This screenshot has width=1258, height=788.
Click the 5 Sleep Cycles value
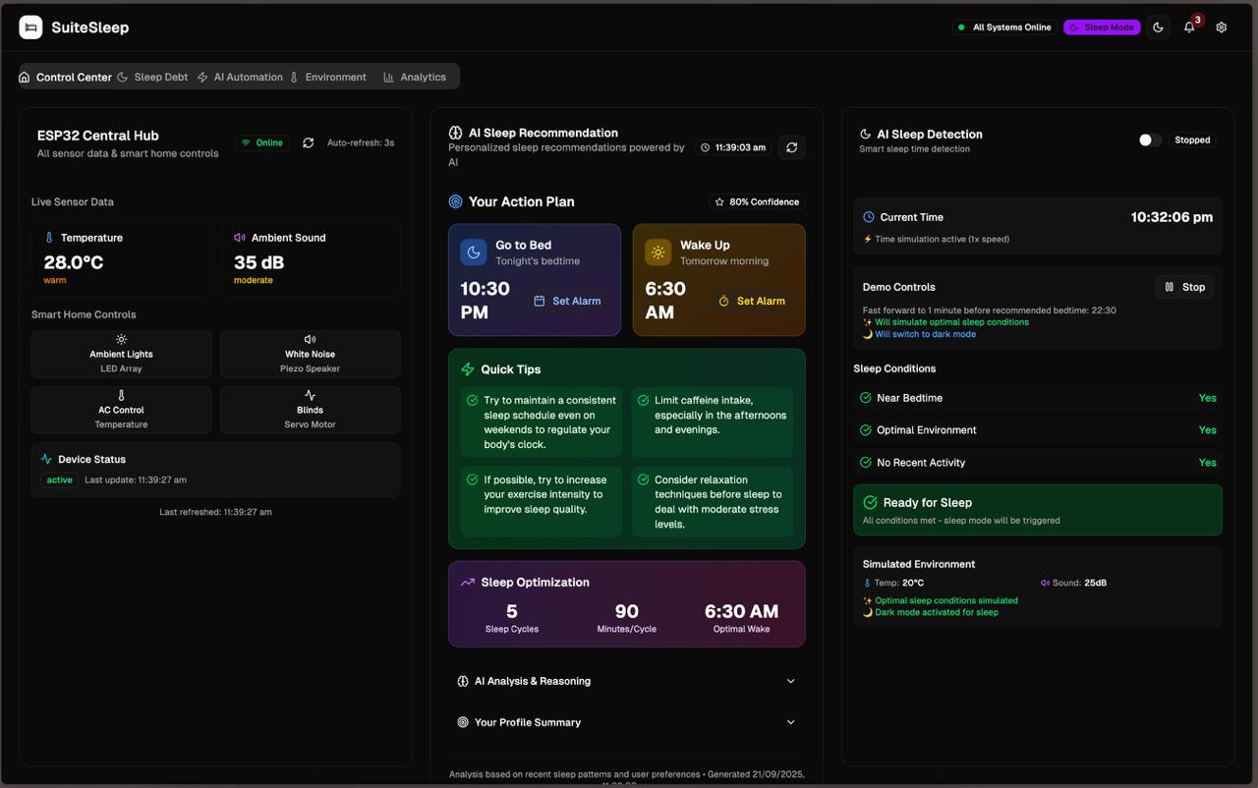pos(511,611)
